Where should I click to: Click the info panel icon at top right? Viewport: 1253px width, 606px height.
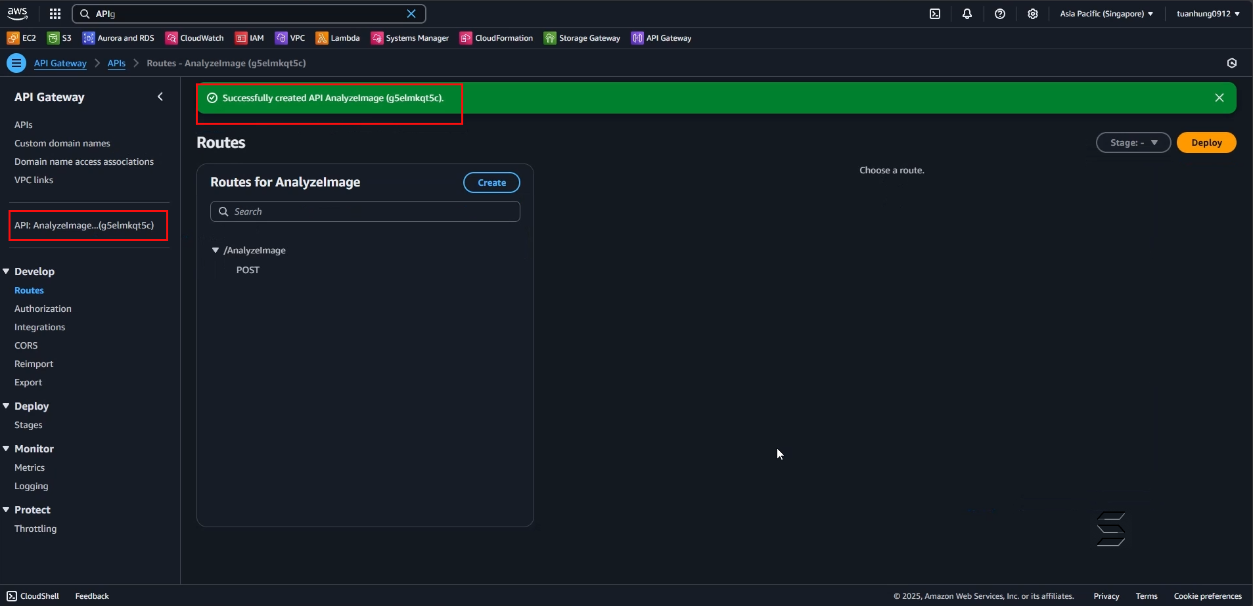1232,63
